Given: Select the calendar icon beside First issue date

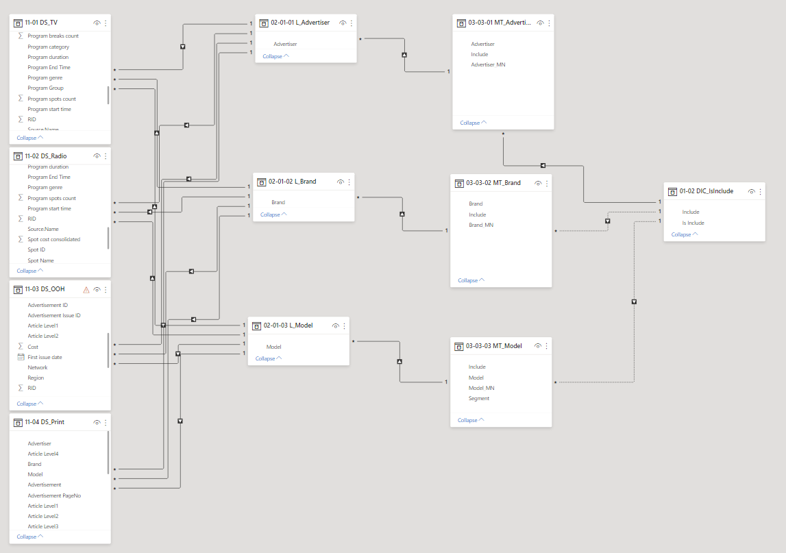Looking at the screenshot, I should tap(21, 358).
